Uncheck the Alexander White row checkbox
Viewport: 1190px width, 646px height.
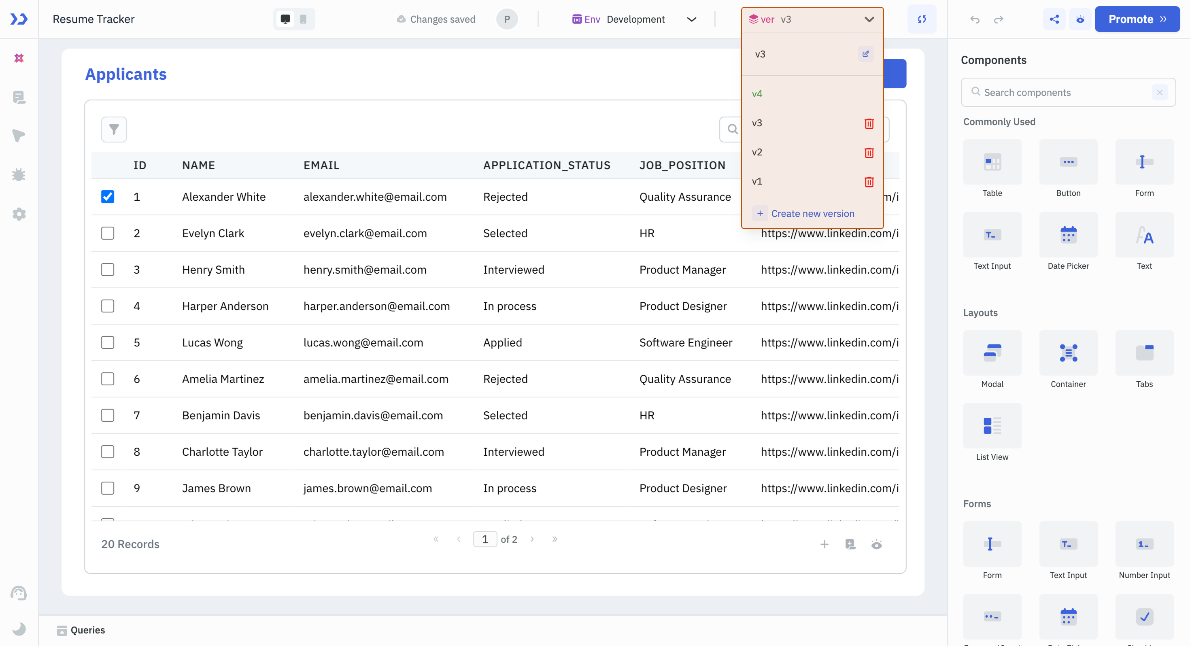tap(108, 197)
